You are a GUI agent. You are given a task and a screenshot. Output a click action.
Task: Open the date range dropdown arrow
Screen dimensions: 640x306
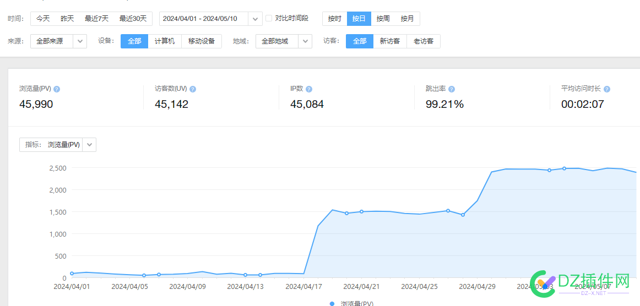255,19
